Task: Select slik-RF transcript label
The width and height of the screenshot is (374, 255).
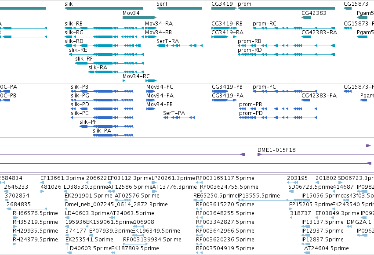Action: tap(84, 59)
